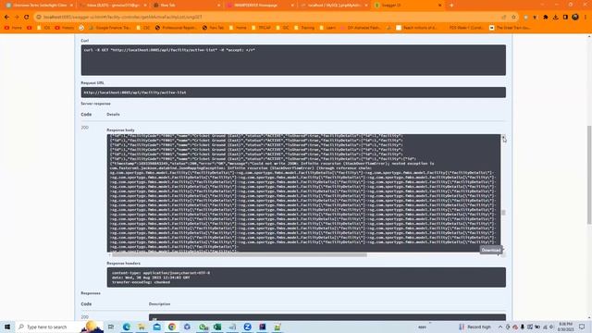This screenshot has height=333, width=592.
Task: Open the Chrome three-dot menu
Action: (x=586, y=17)
